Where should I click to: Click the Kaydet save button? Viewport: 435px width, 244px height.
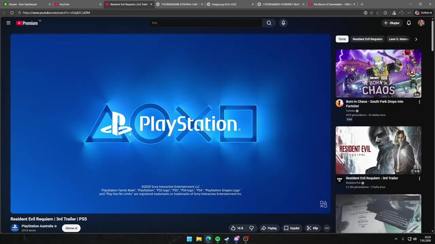pyautogui.click(x=292, y=228)
